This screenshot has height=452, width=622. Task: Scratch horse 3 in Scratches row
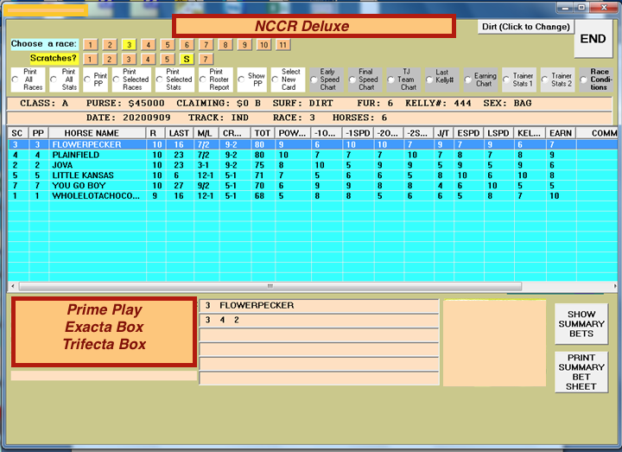pos(129,59)
